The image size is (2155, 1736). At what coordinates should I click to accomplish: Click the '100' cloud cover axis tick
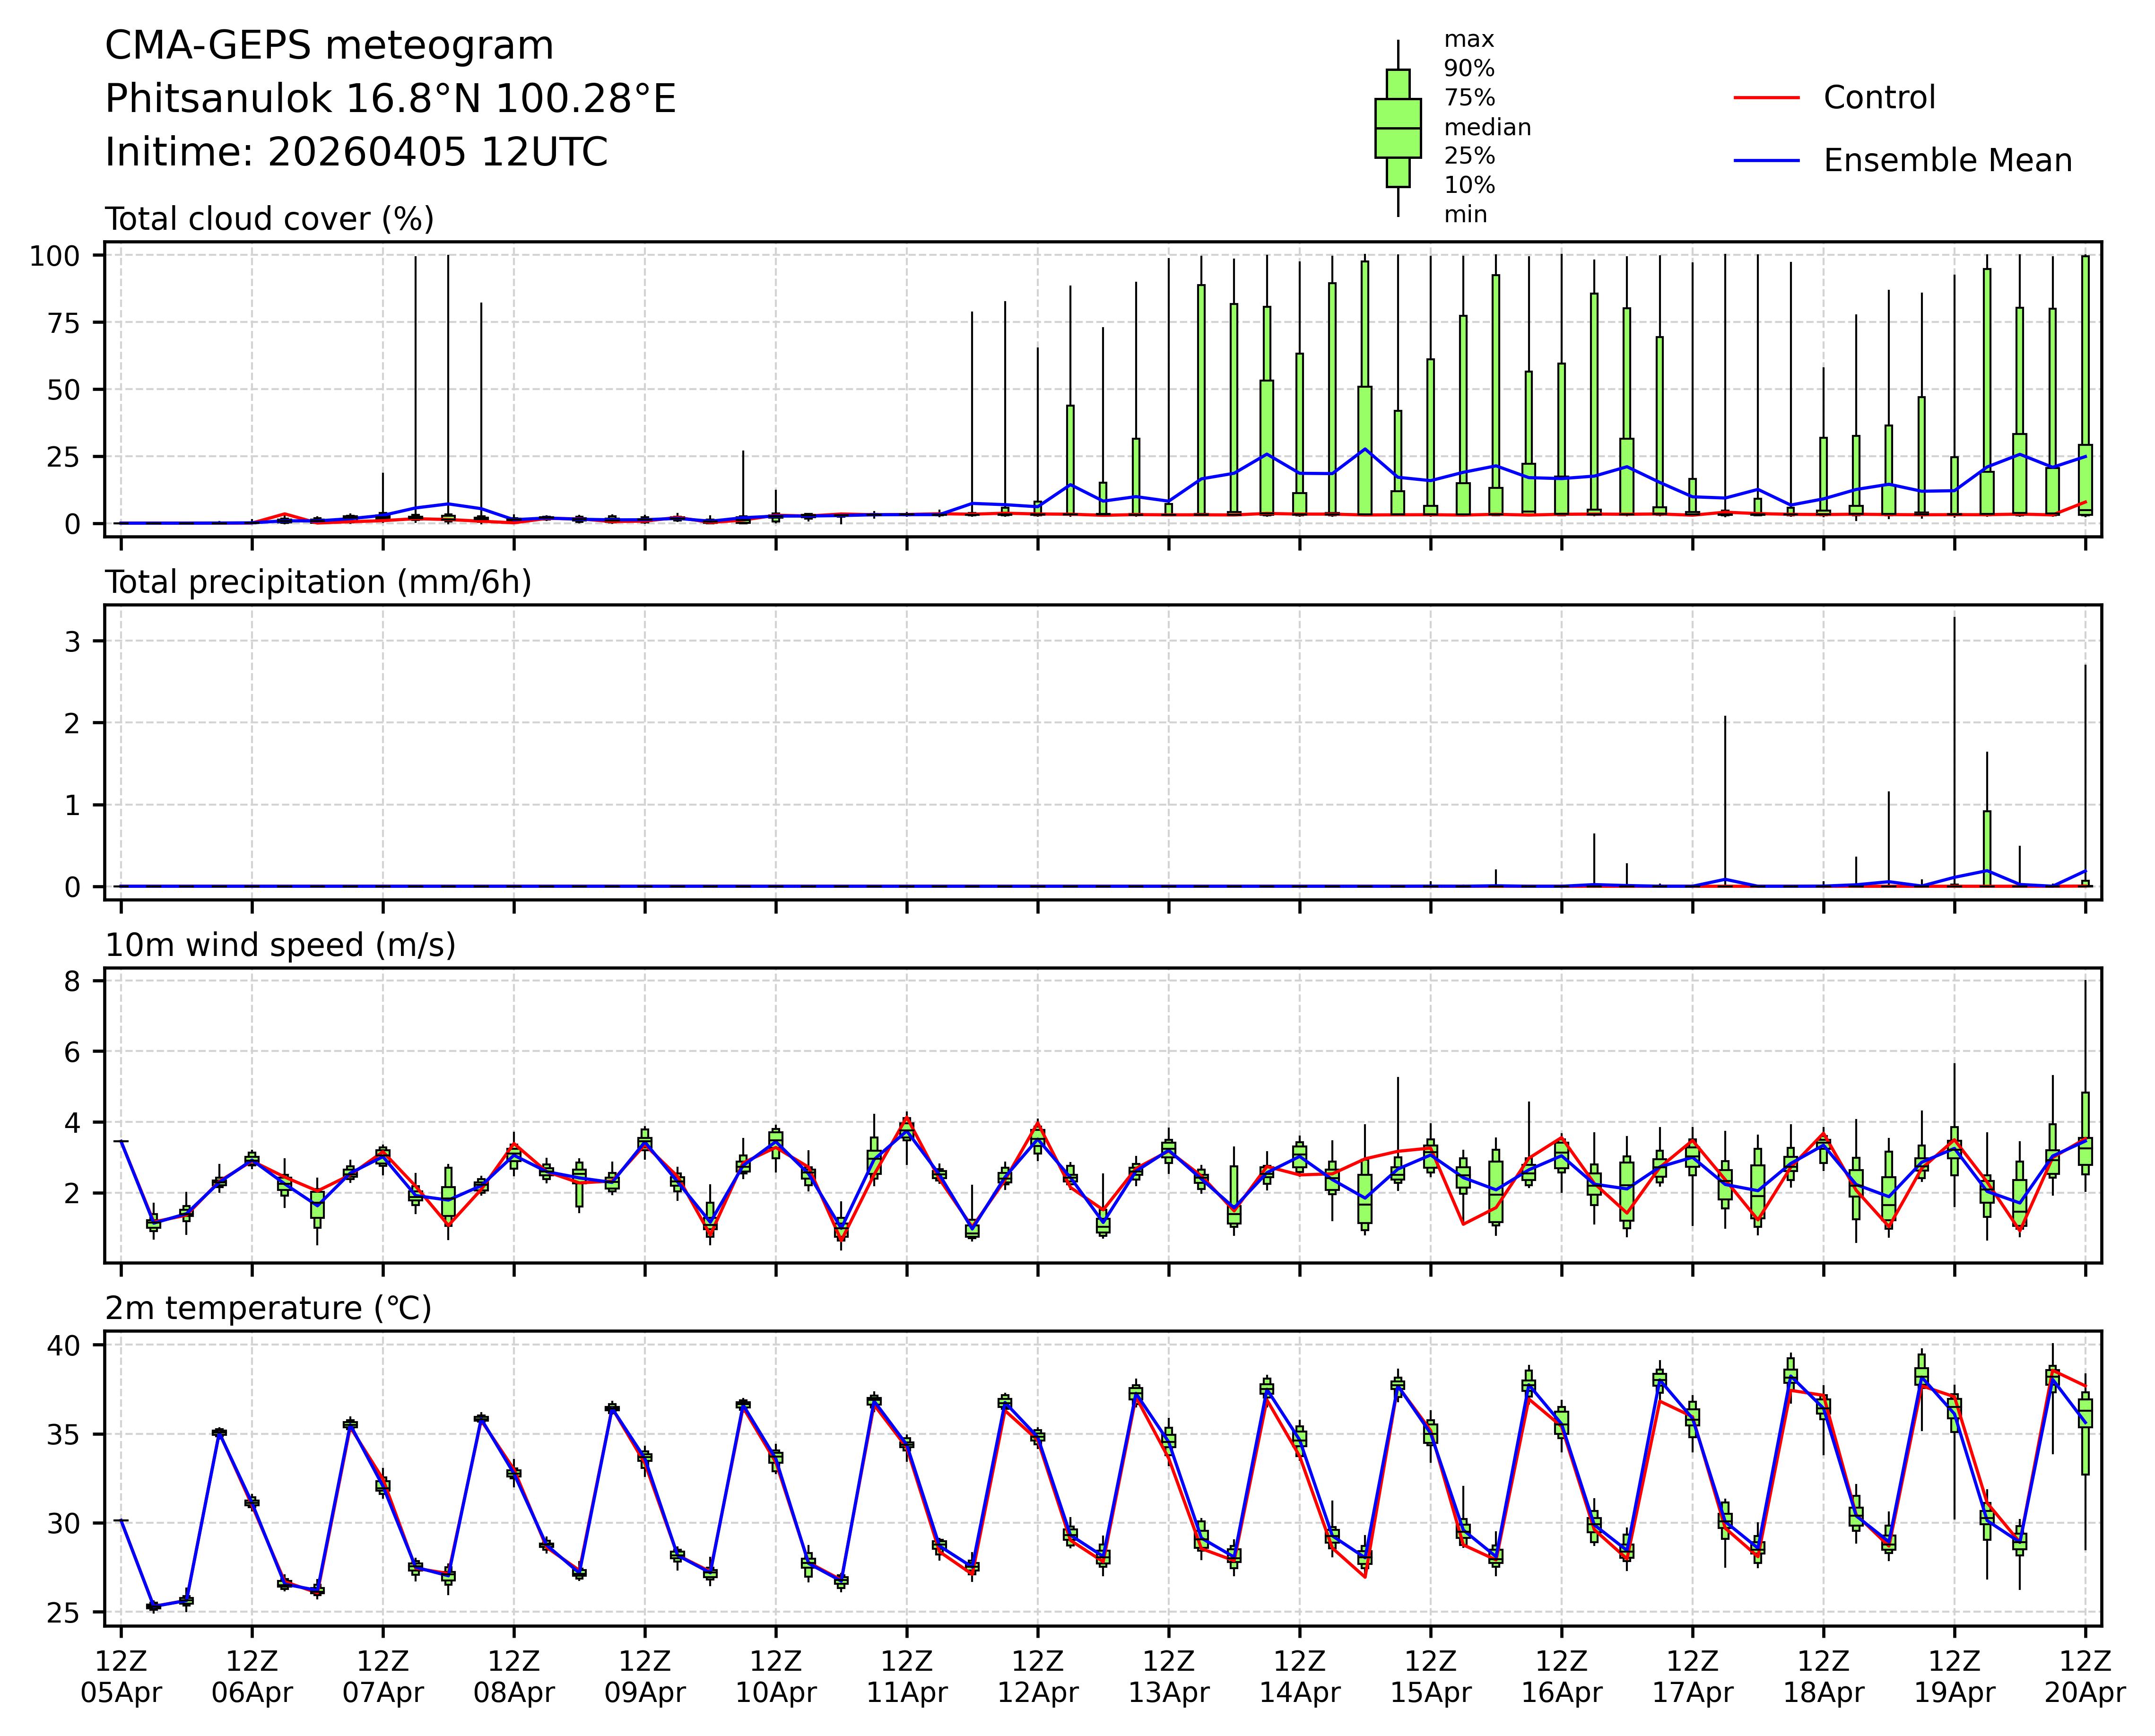[54, 256]
